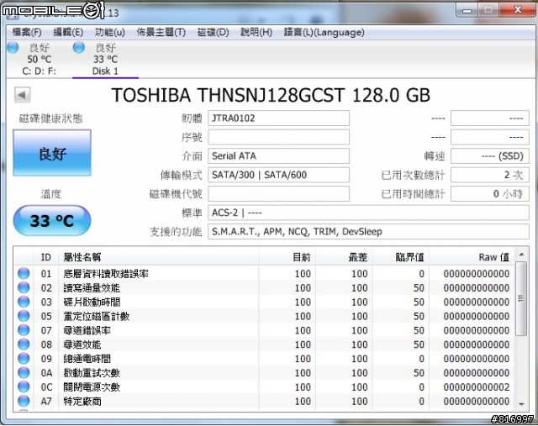Click the firmware field JTRA0102
This screenshot has height=426, width=538.
pos(278,118)
